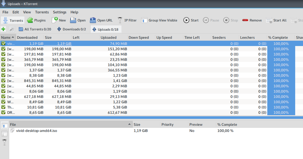
Task: Click the Open torrent toolbar button
Action: pos(78,20)
